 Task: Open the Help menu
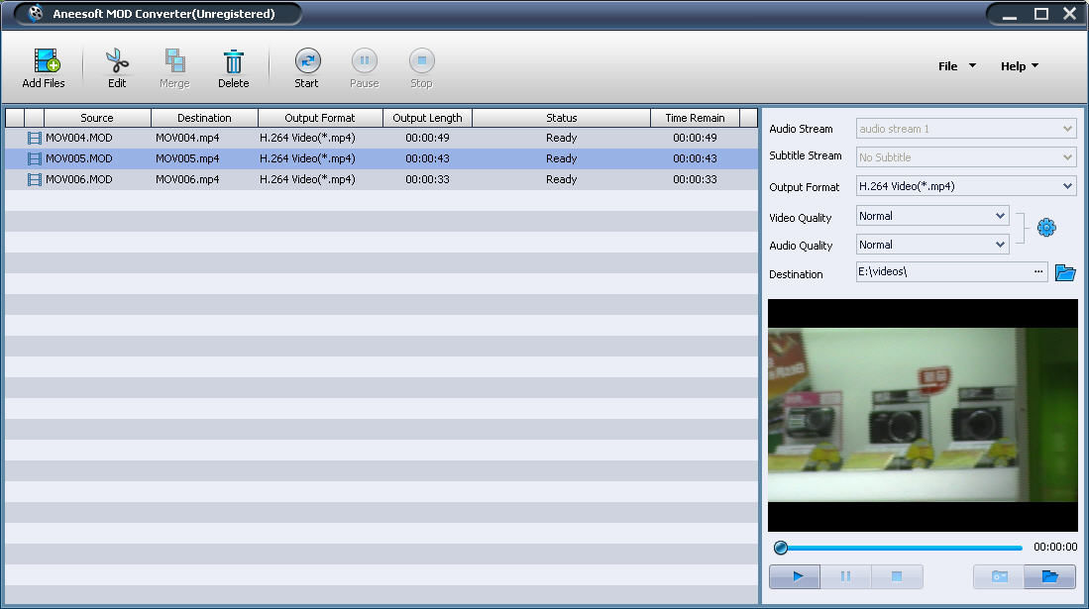click(1019, 66)
